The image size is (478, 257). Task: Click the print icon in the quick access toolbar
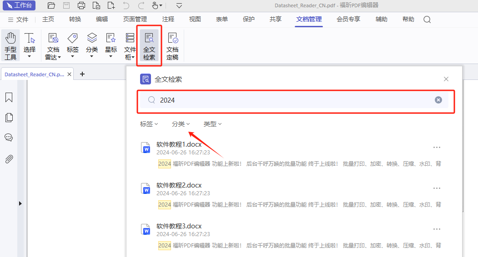click(x=81, y=6)
